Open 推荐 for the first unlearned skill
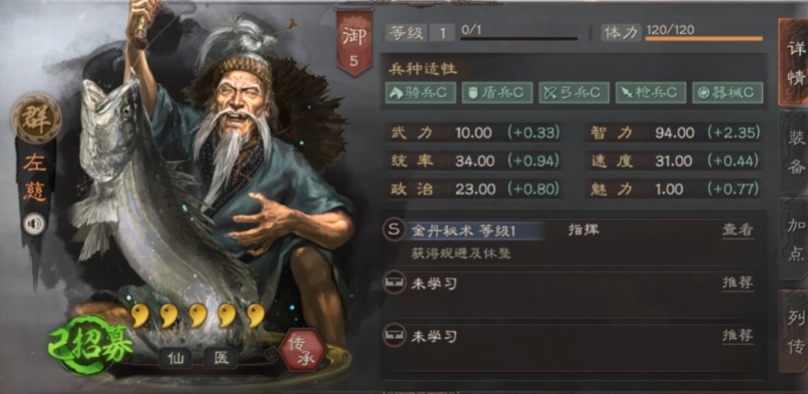Viewport: 808px width, 394px height. click(x=737, y=283)
